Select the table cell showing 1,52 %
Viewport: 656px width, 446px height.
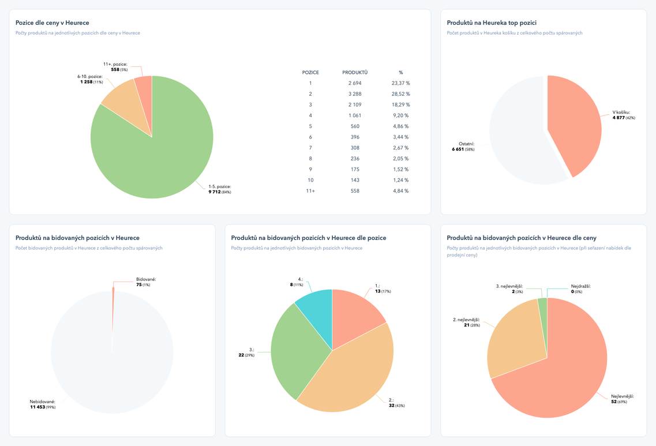401,170
